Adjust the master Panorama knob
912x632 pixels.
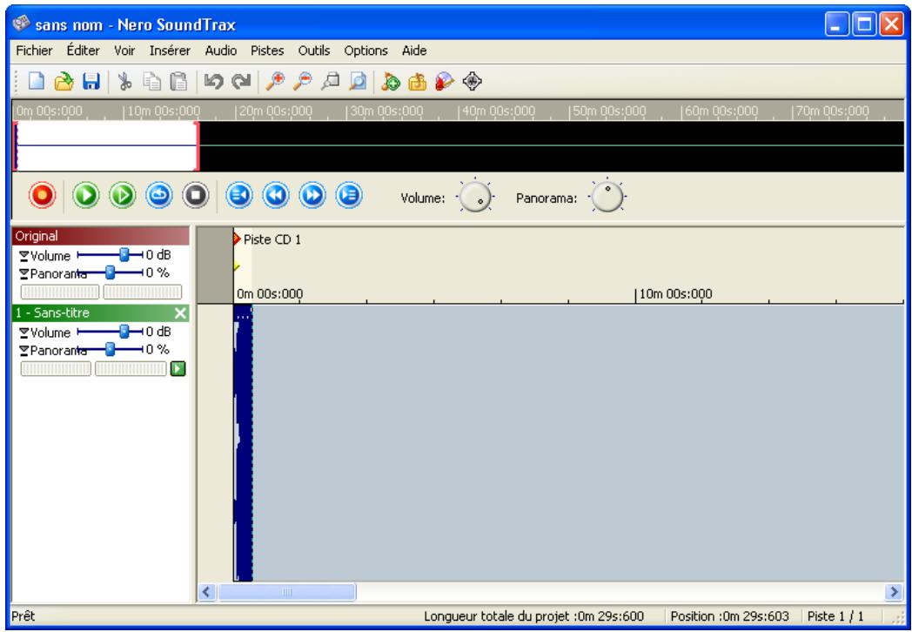coord(607,196)
